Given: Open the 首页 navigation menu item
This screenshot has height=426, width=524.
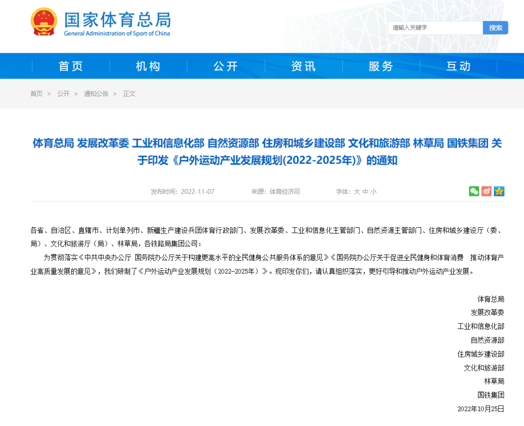Looking at the screenshot, I should pyautogui.click(x=71, y=66).
